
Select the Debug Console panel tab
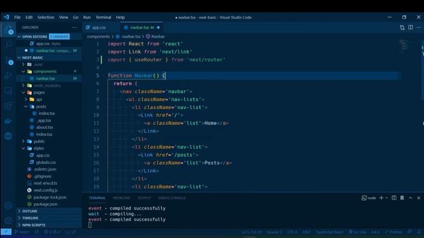coord(172,198)
